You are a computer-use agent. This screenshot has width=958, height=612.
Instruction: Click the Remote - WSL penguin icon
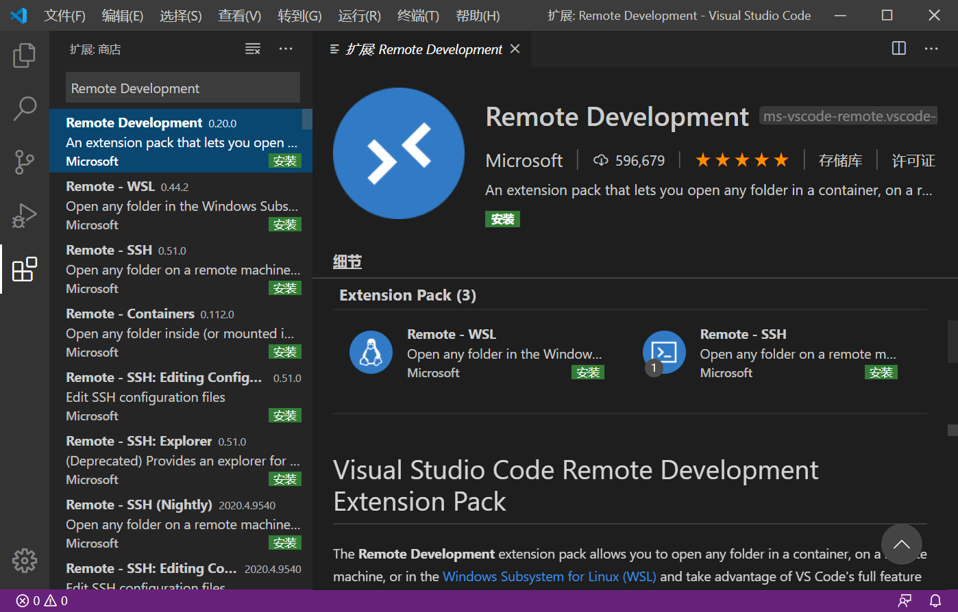(371, 353)
